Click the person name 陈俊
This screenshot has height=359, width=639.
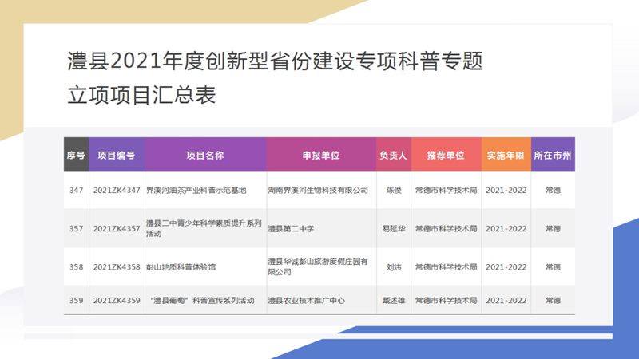[393, 191]
